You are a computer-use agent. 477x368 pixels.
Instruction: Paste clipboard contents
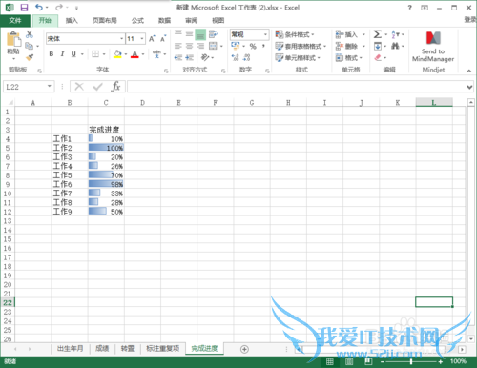pyautogui.click(x=13, y=45)
